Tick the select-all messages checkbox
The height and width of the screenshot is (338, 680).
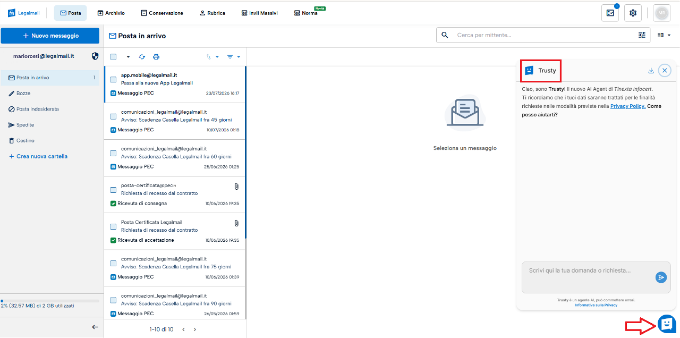(113, 57)
